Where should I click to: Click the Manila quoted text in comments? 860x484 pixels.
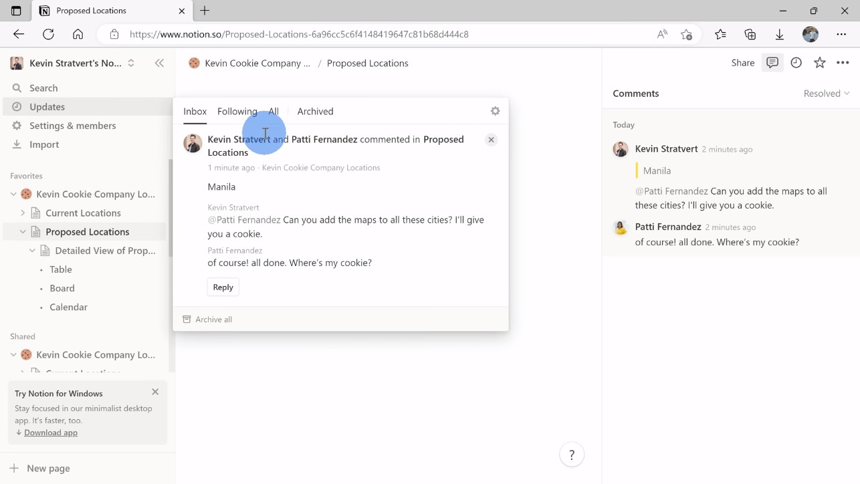(x=657, y=170)
